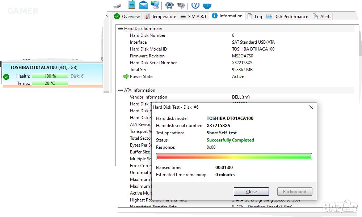
Task: Click the email envelope toolbar icon
Action: pos(143,5)
